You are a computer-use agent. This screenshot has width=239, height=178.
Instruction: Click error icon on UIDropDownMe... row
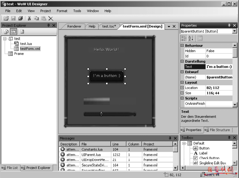(63, 160)
